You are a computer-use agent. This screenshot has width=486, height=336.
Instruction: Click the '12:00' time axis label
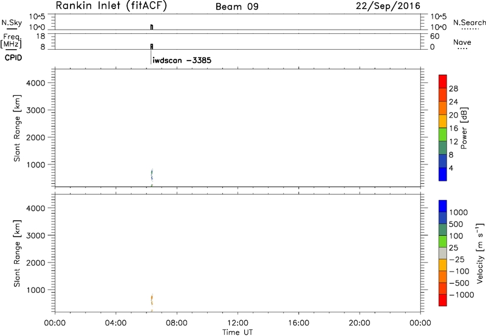(238, 323)
